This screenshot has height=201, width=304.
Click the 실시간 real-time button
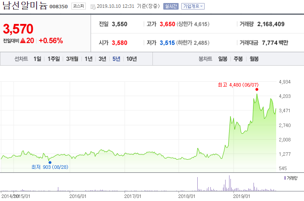171,6
